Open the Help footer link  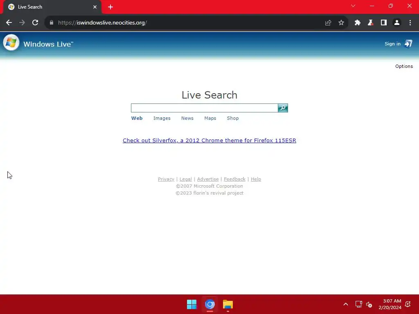(256, 179)
